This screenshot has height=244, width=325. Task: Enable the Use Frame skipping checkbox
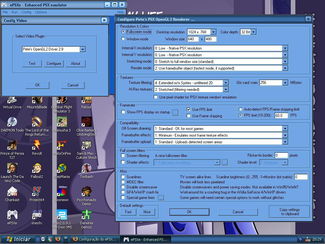point(189,116)
